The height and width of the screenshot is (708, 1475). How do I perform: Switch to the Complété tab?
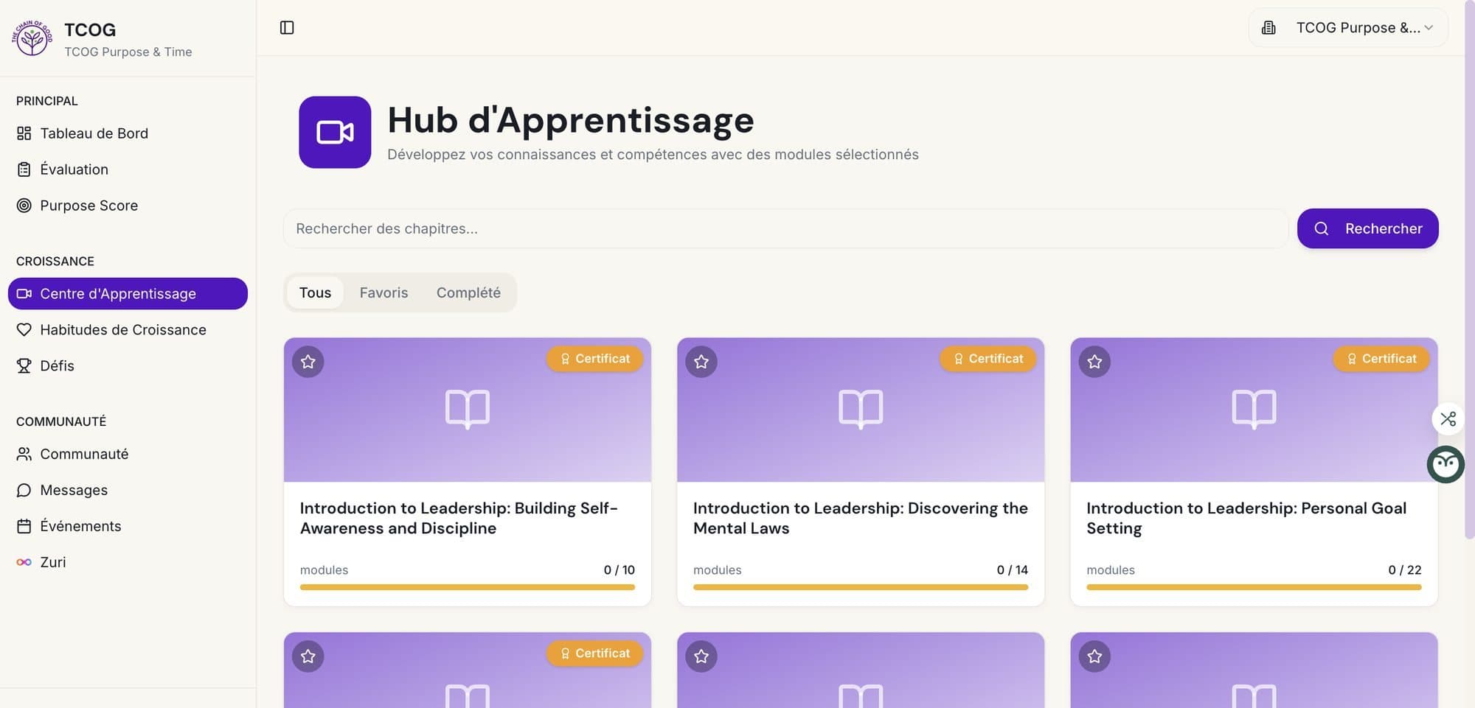click(468, 293)
